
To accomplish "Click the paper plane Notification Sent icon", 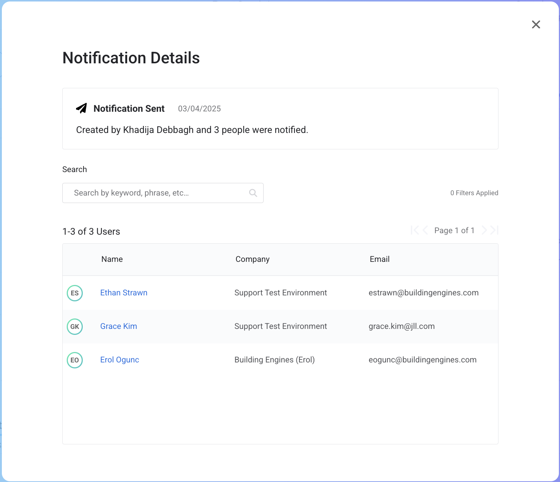I will pos(82,108).
